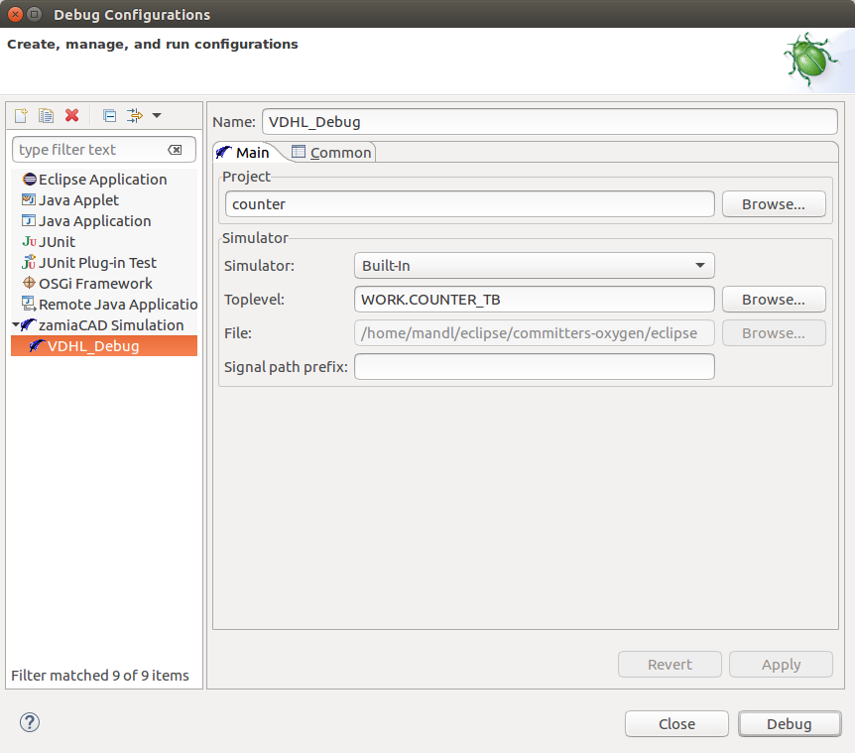855x753 pixels.
Task: Clear the filter text with the X icon
Action: click(175, 150)
